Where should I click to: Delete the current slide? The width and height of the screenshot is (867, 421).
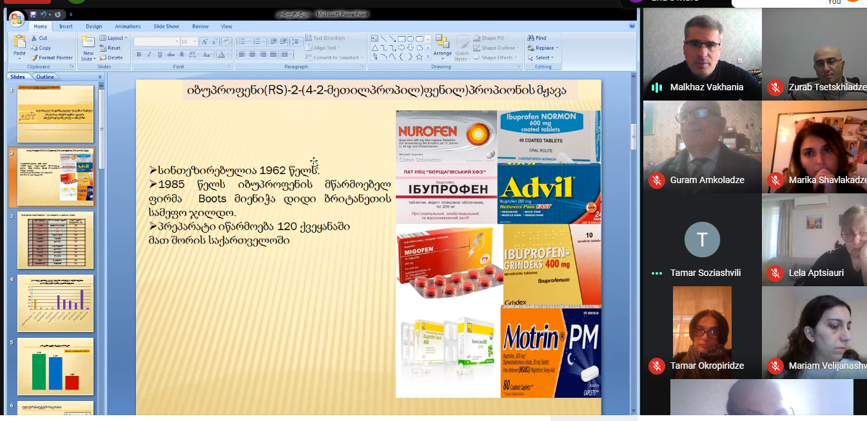112,57
